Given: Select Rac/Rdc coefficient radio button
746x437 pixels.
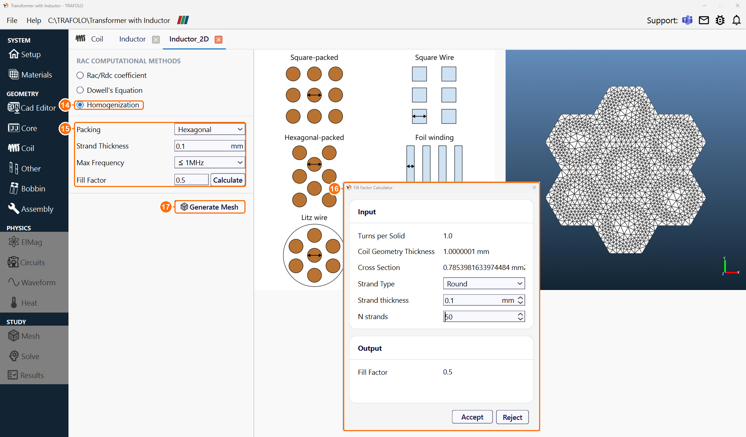Looking at the screenshot, I should coord(80,75).
